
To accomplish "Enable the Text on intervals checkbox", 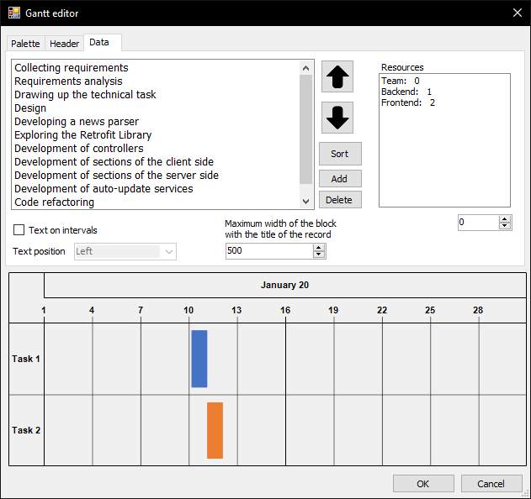I will 19,230.
